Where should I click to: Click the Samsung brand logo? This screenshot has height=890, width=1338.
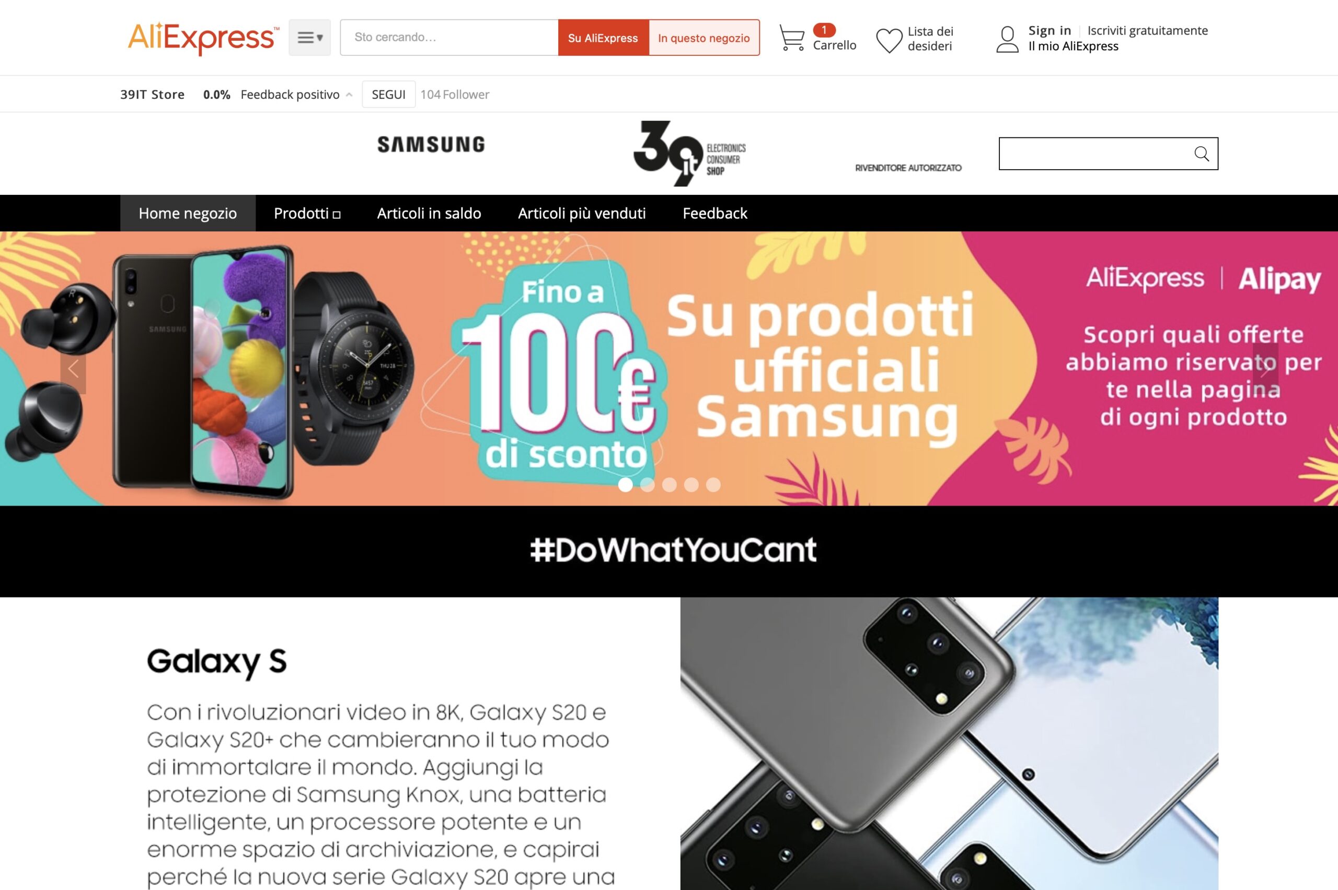click(431, 144)
